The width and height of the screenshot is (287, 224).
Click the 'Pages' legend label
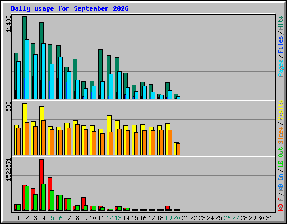tap(281, 68)
